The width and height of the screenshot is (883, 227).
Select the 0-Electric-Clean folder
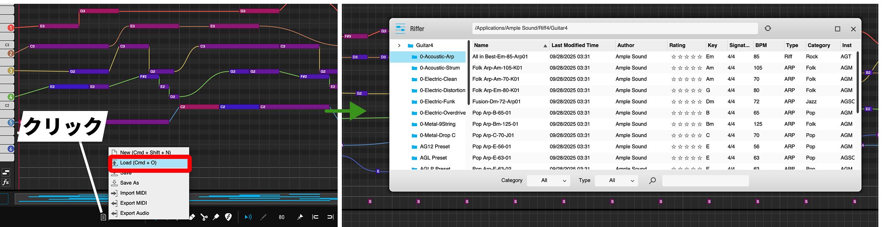click(428, 79)
